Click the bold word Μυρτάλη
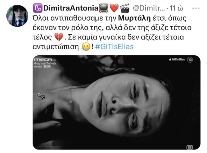Viewport: 207px width, 153px height. (134, 18)
